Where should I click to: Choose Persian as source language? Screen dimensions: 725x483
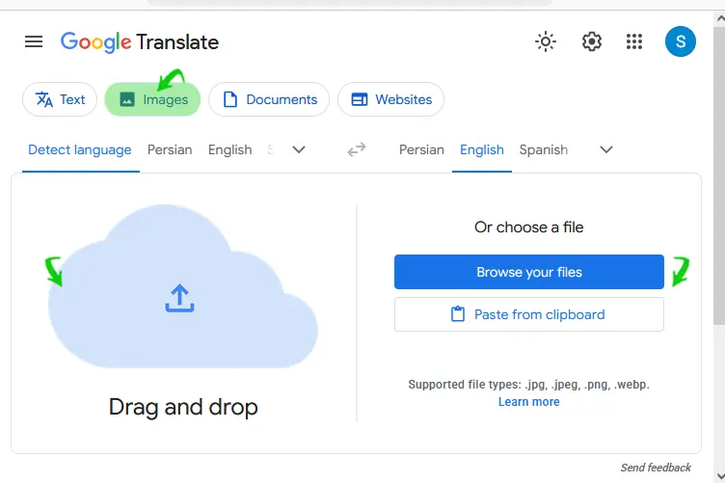point(170,149)
